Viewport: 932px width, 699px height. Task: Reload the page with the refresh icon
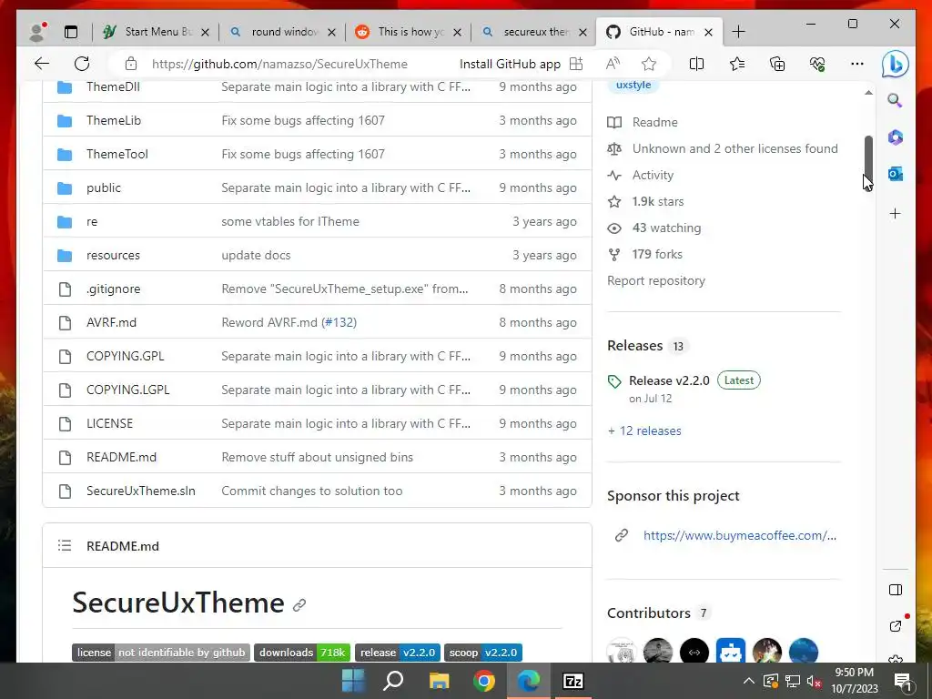[x=82, y=64]
